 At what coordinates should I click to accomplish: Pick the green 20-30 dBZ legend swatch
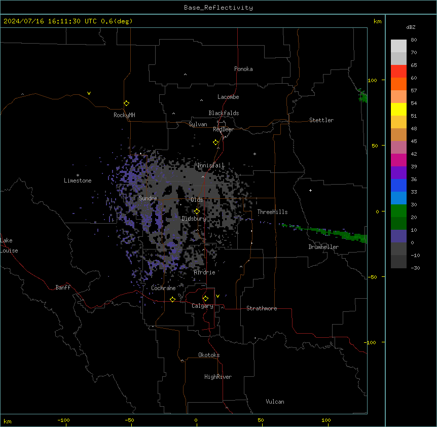398,211
